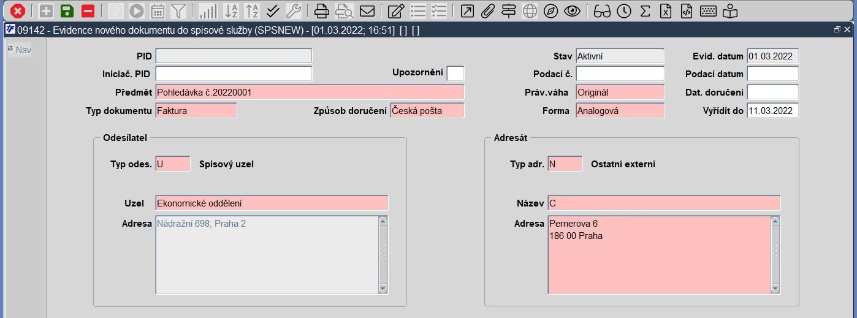
Task: Click the checkmark confirm icon
Action: tap(273, 10)
